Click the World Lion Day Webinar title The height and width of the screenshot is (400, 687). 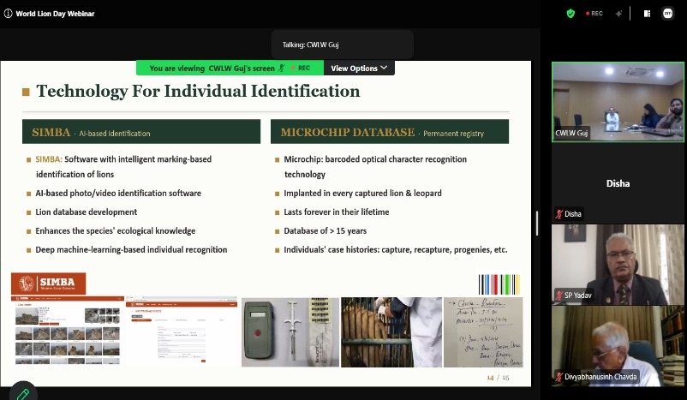(55, 14)
